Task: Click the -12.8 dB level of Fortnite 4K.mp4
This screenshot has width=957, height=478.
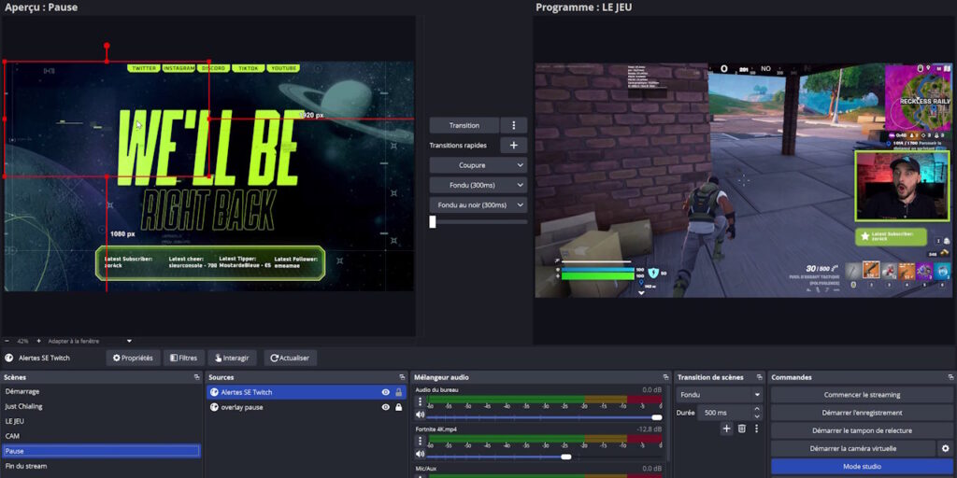Action: [x=650, y=429]
